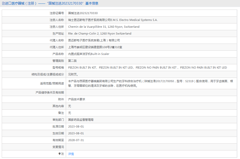This screenshot has width=240, height=159.
Task: Click the 注册证编号 label cell
Action: point(57,13)
